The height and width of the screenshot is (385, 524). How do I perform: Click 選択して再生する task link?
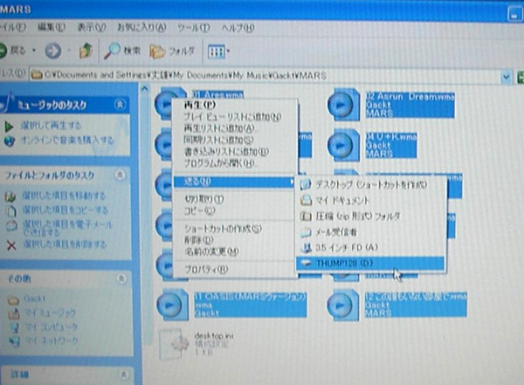[x=51, y=126]
